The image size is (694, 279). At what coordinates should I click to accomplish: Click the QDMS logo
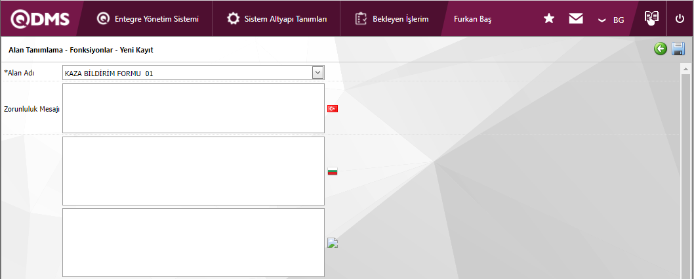[40, 18]
